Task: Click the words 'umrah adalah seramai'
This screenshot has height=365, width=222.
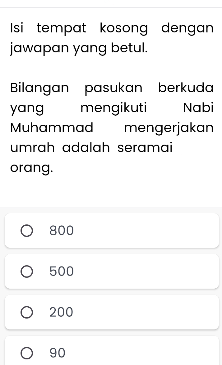Action: (91, 147)
